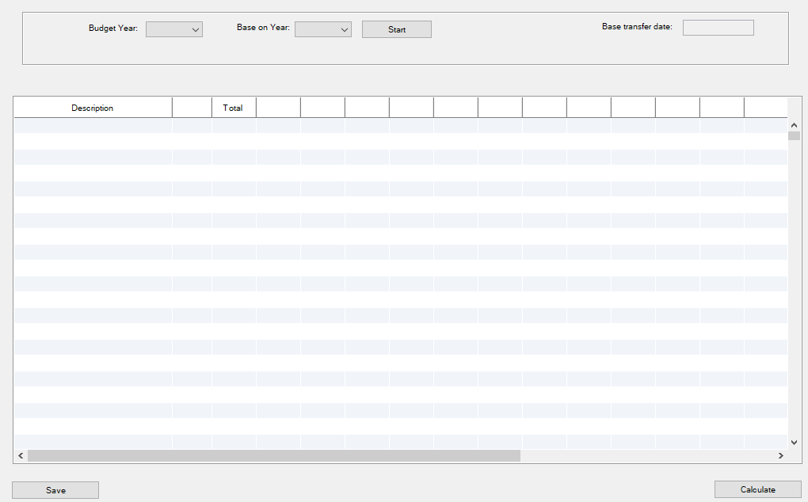Click the horizontal scrollbar right arrow
Viewport: 808px width, 502px height.
click(780, 456)
